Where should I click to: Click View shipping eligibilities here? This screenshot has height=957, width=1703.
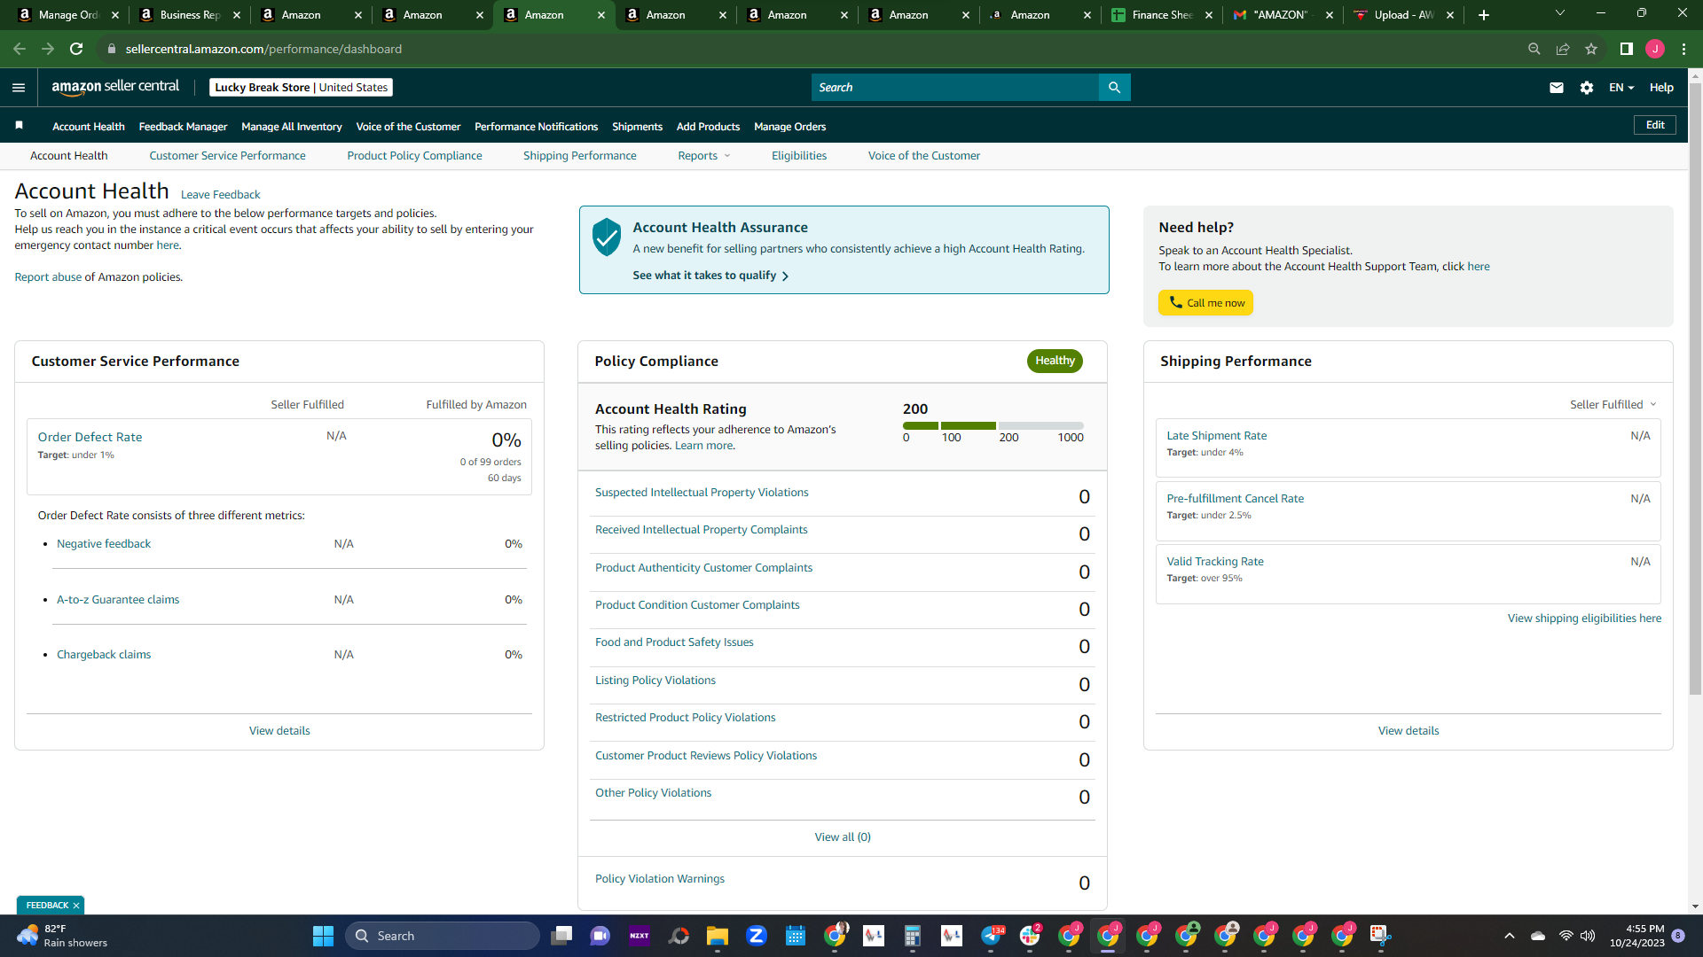[x=1584, y=619]
